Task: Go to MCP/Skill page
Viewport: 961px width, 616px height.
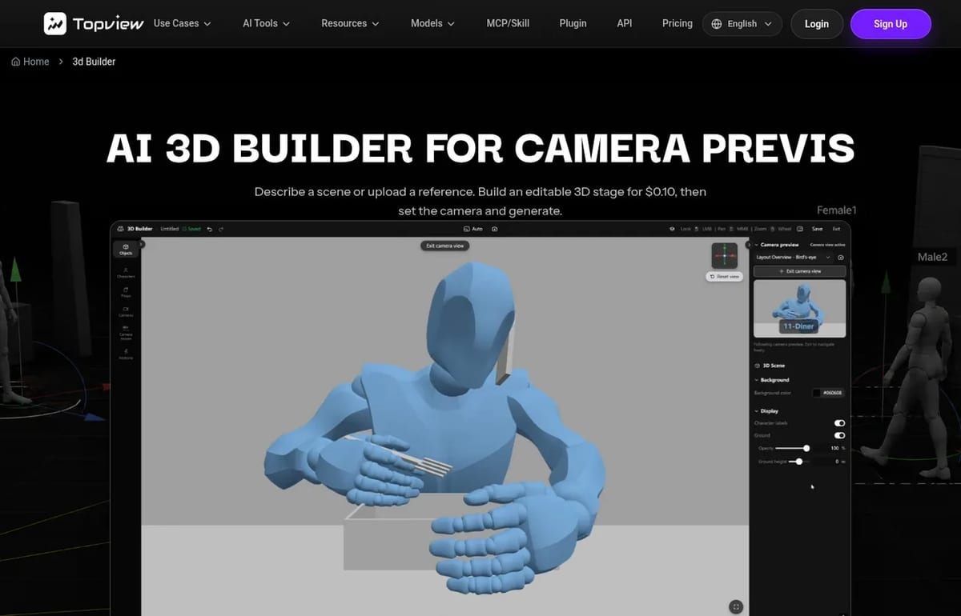Action: pyautogui.click(x=508, y=23)
